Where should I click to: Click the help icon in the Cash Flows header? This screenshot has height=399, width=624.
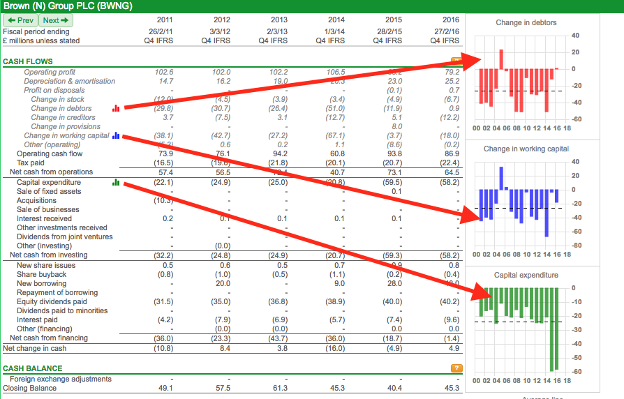click(456, 61)
